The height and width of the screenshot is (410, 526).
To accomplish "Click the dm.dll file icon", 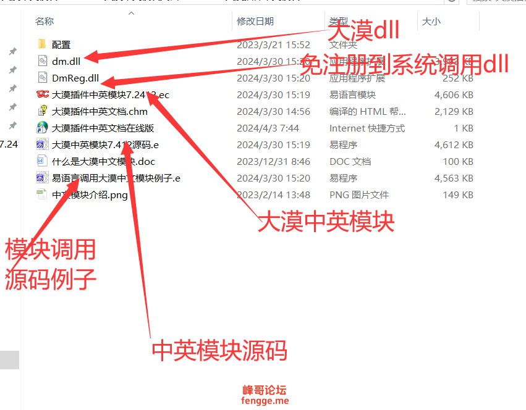I will coord(42,61).
